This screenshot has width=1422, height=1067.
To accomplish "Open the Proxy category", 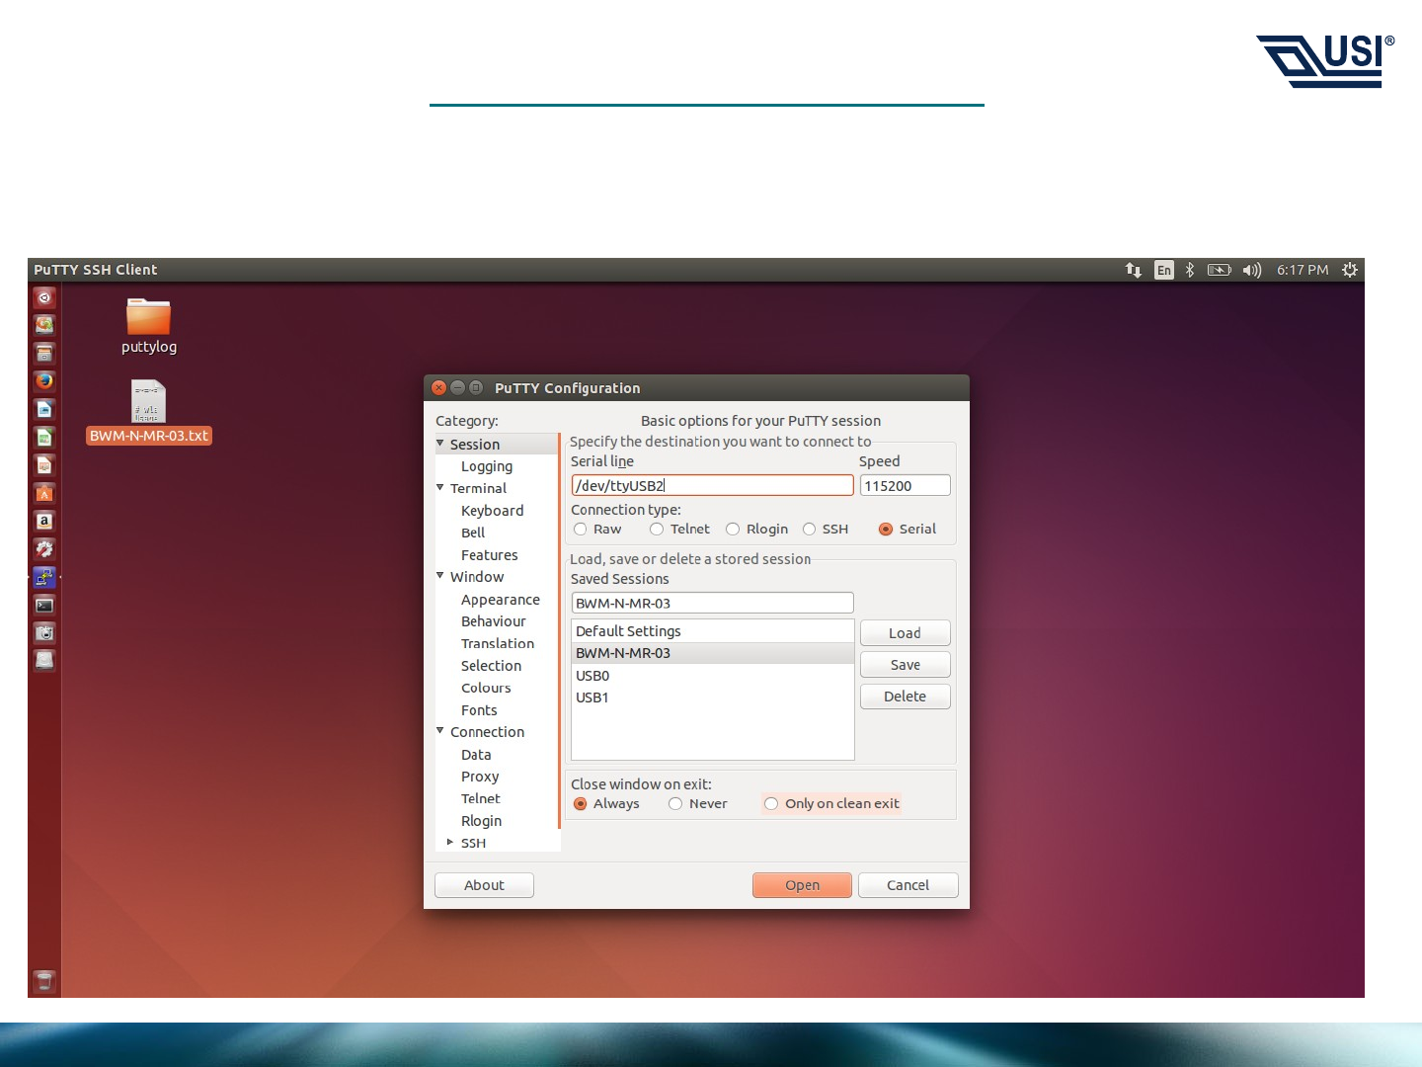I will point(480,777).
